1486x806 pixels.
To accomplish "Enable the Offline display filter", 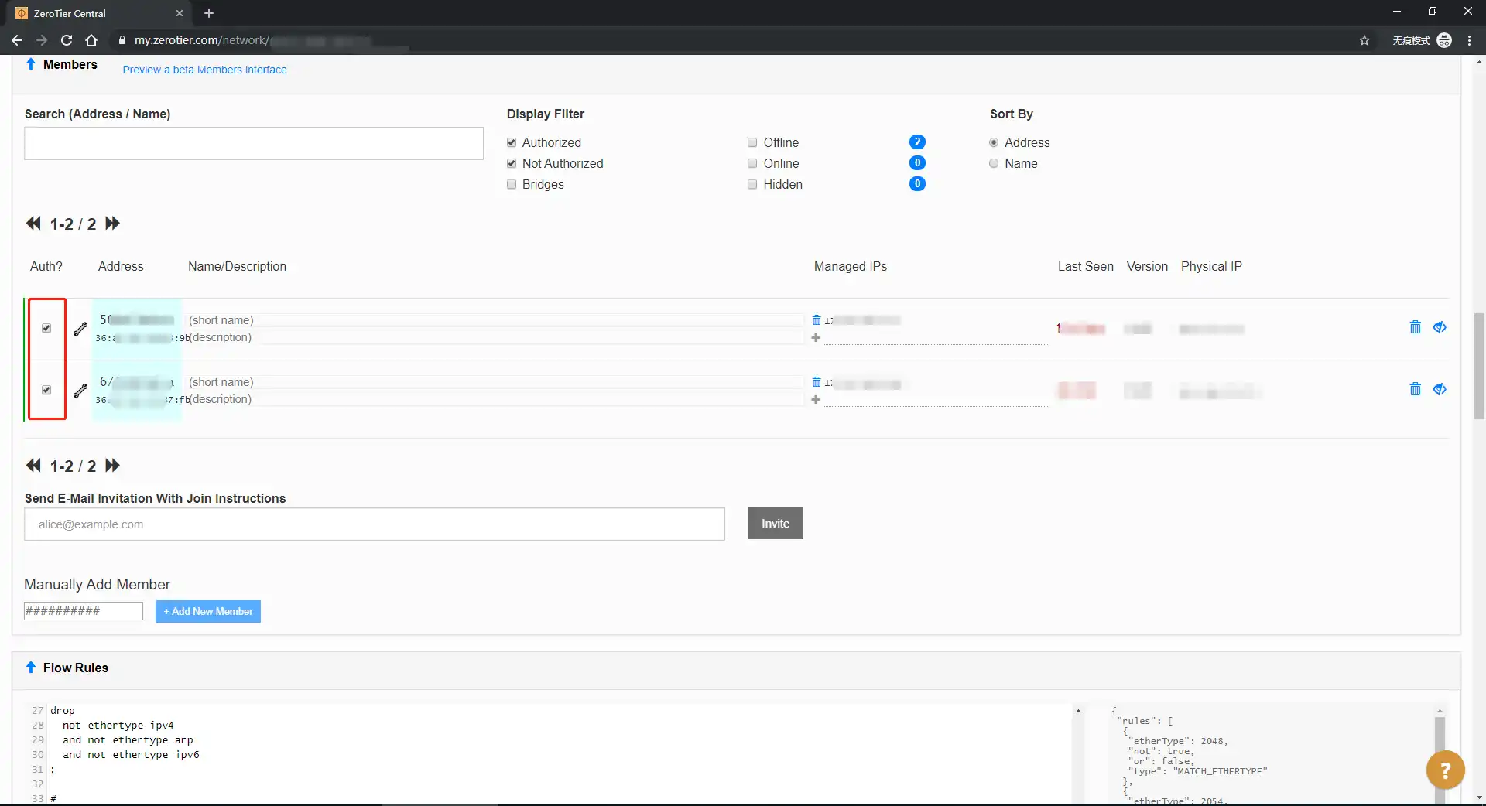I will (752, 142).
